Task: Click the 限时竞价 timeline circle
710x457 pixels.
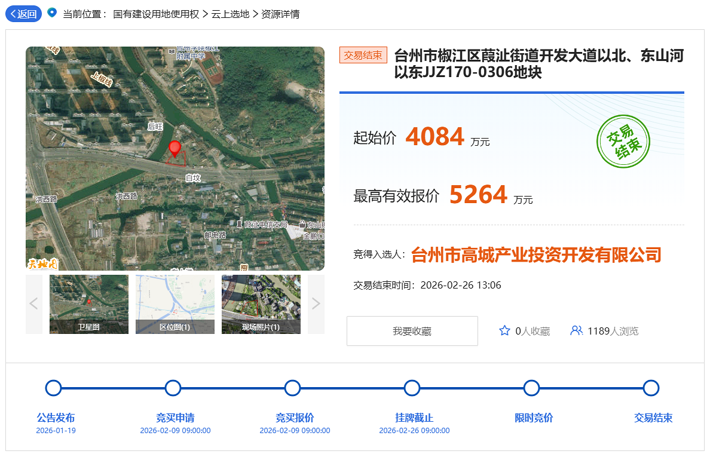Action: click(532, 388)
